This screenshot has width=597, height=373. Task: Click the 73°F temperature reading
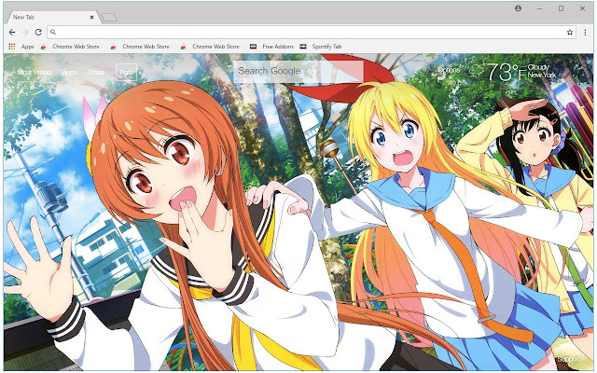click(507, 72)
